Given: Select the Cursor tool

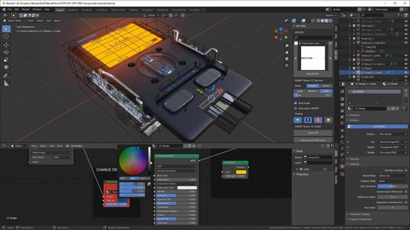Looking at the screenshot, I should pyautogui.click(x=6, y=37).
